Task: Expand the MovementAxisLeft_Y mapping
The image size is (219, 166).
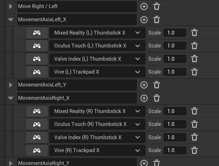Action: click(11, 85)
